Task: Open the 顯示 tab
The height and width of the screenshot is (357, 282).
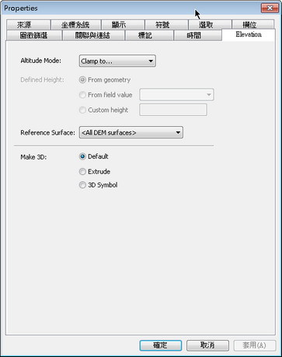Action: click(123, 25)
